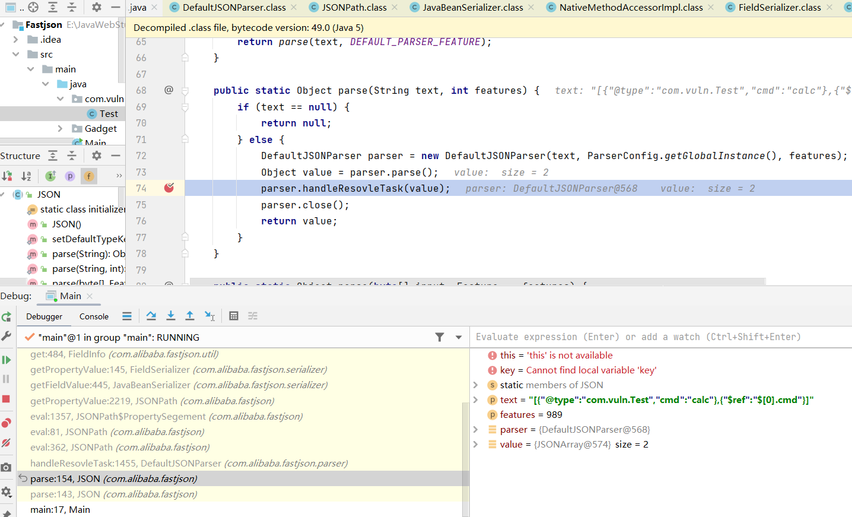Step over the current line
Screen dimensions: 852x517
pyautogui.click(x=151, y=316)
